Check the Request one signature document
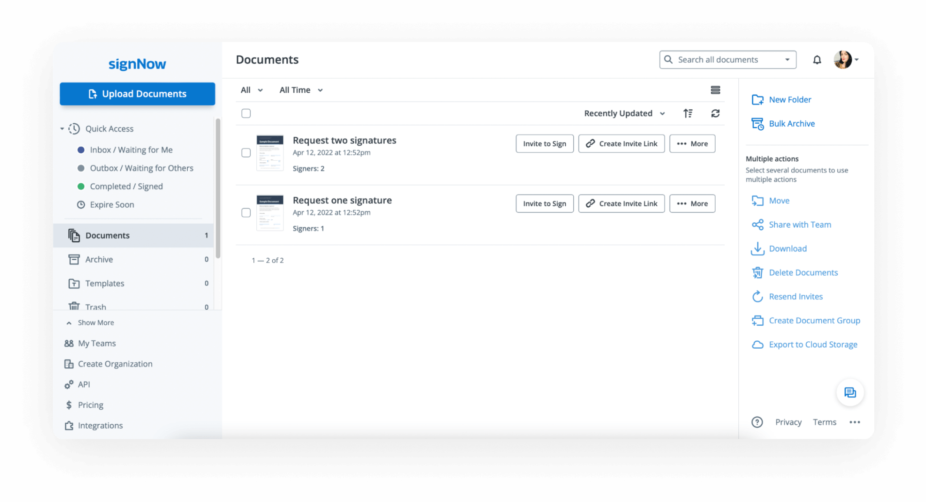 coord(246,213)
